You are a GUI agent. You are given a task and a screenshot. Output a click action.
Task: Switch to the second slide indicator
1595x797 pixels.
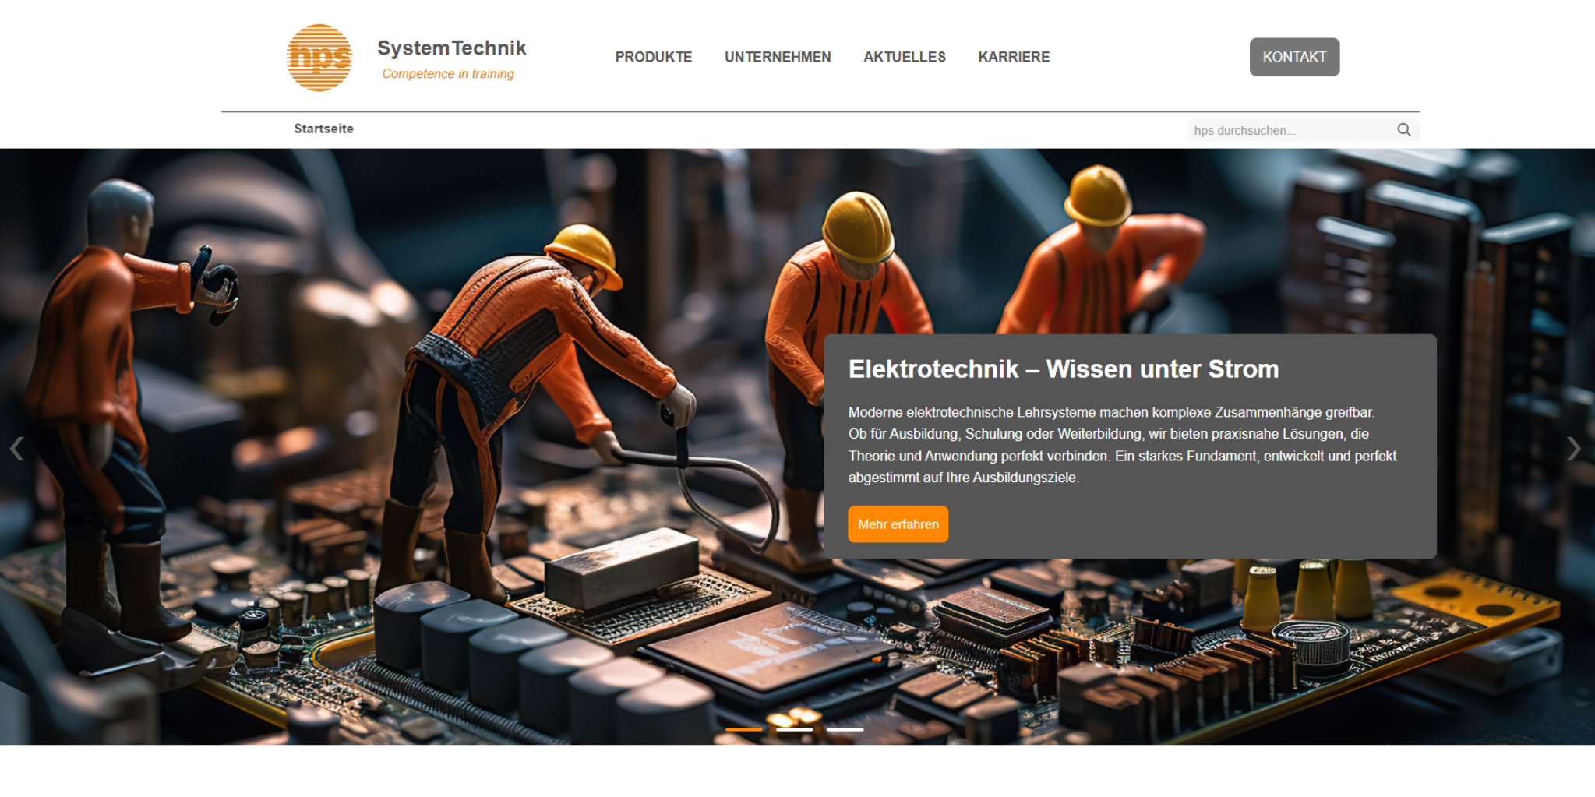click(794, 729)
